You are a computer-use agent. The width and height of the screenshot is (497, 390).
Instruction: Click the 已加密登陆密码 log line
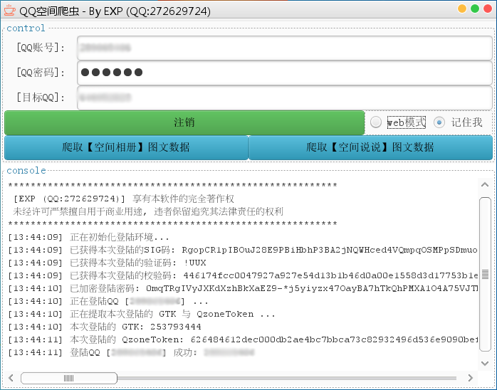[243, 288]
